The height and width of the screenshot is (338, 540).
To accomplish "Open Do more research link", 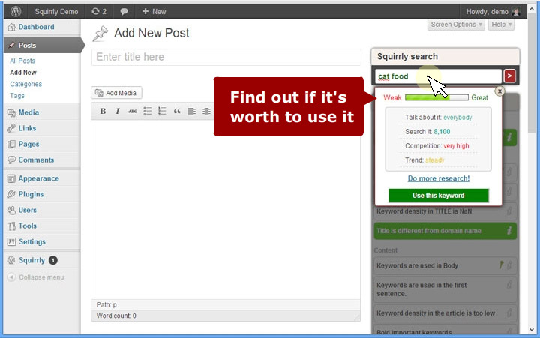I will pyautogui.click(x=439, y=178).
